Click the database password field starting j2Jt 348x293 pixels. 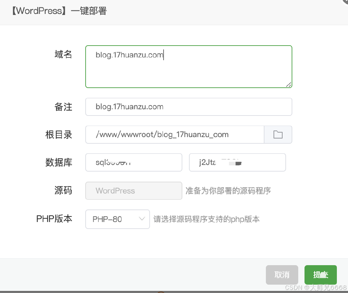point(237,162)
